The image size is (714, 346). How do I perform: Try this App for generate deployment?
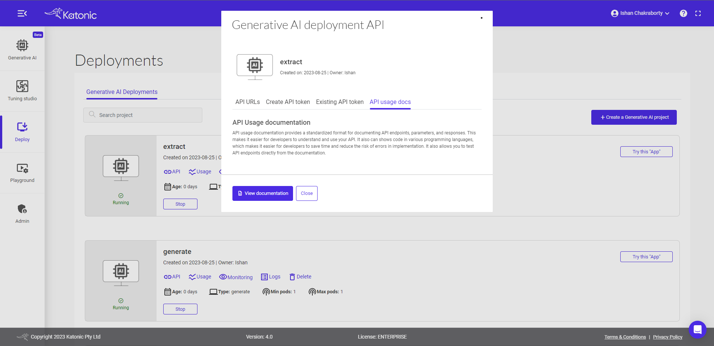coord(646,257)
